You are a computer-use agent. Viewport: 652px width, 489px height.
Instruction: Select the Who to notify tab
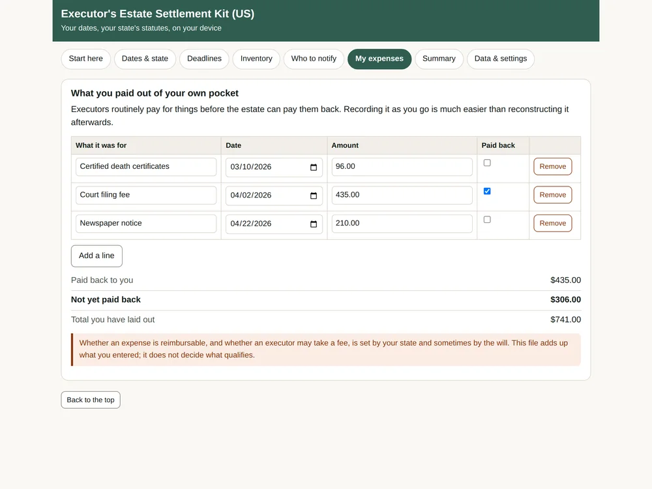[x=314, y=59]
